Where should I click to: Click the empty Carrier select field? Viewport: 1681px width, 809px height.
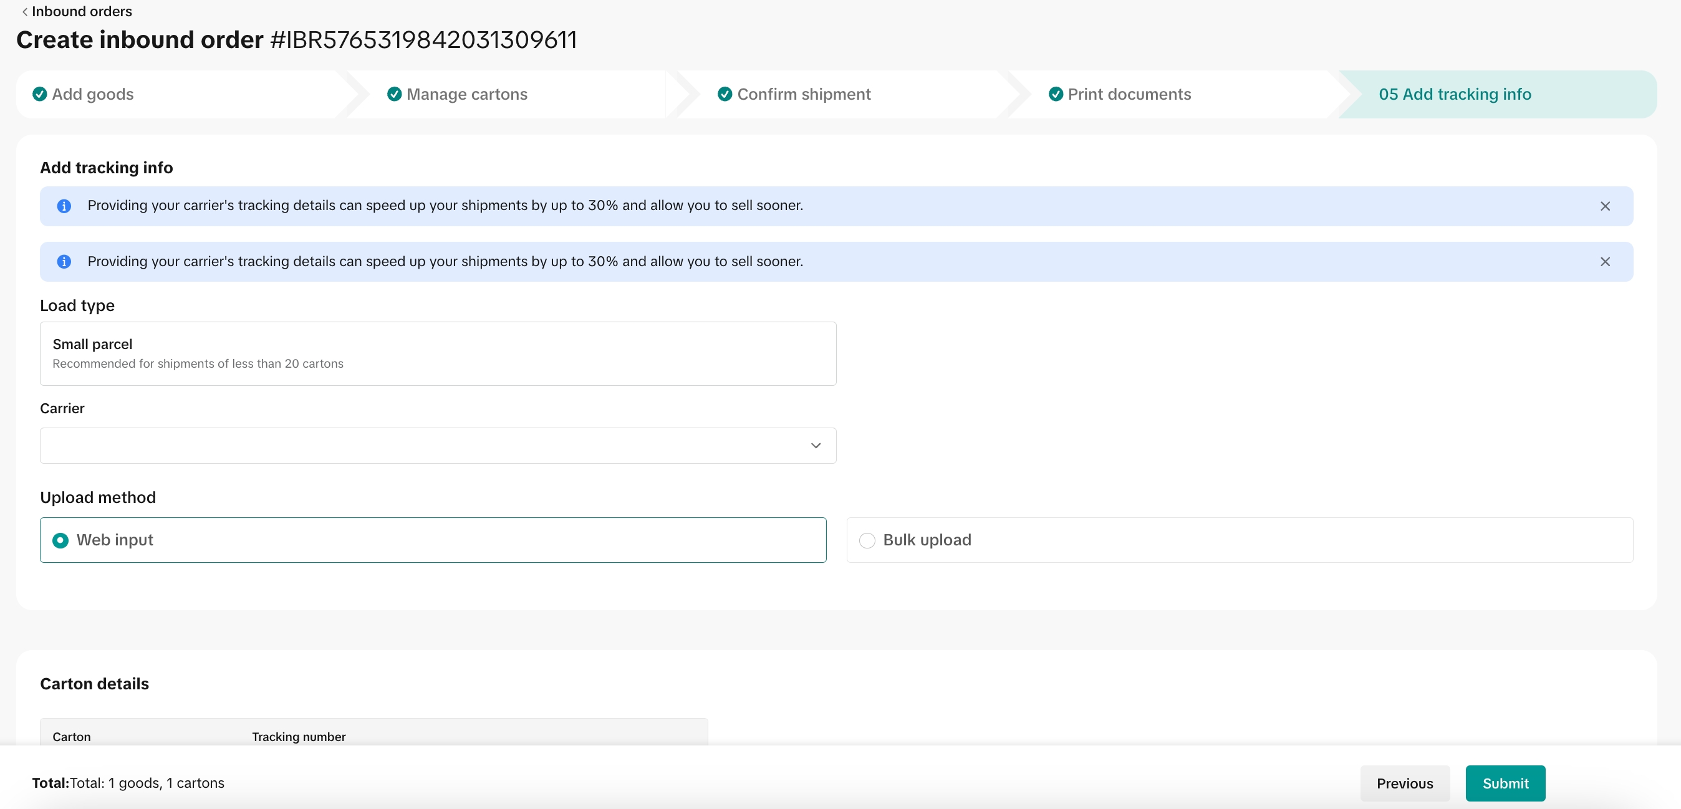[x=418, y=446]
